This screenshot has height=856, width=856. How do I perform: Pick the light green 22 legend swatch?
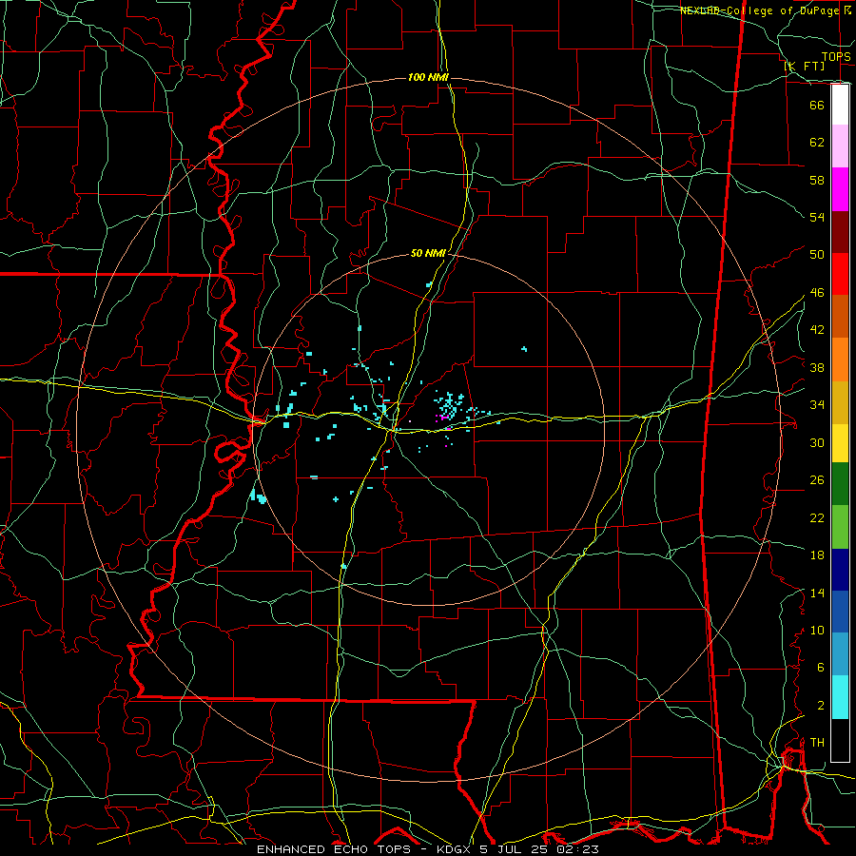click(840, 527)
